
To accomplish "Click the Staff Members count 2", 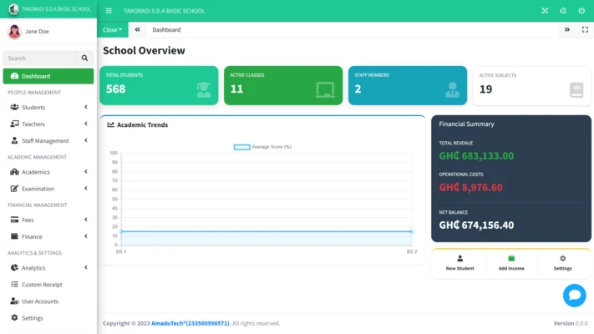I will (x=358, y=89).
